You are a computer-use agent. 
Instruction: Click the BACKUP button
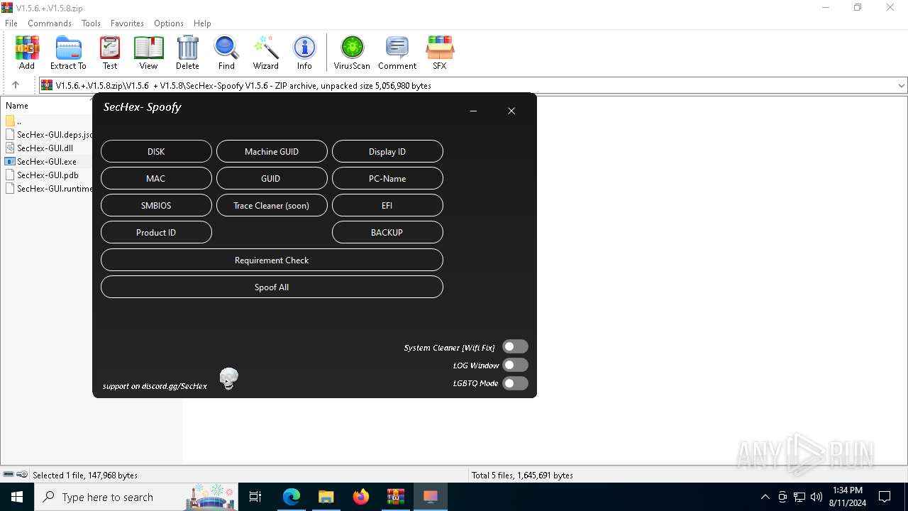click(387, 232)
